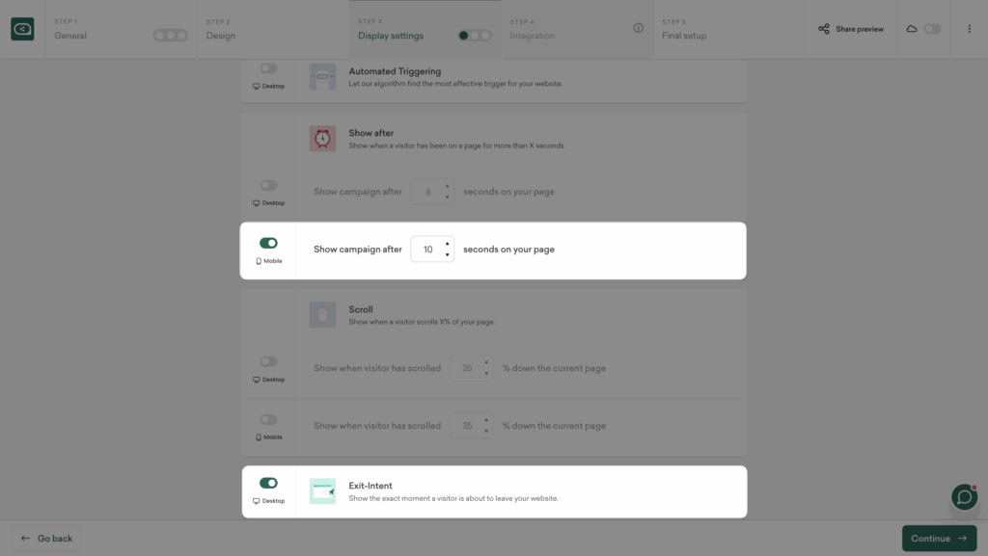Click the Scroll trigger mouse icon

[322, 314]
